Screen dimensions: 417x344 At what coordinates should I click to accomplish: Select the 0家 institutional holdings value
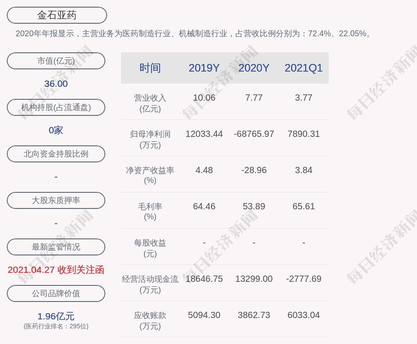(x=56, y=130)
